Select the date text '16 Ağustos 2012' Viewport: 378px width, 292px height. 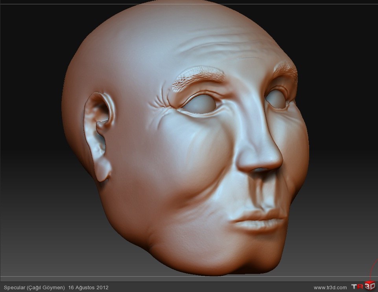point(89,287)
